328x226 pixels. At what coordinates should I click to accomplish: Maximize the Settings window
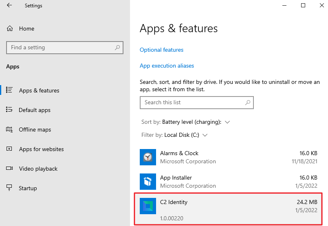303,6
